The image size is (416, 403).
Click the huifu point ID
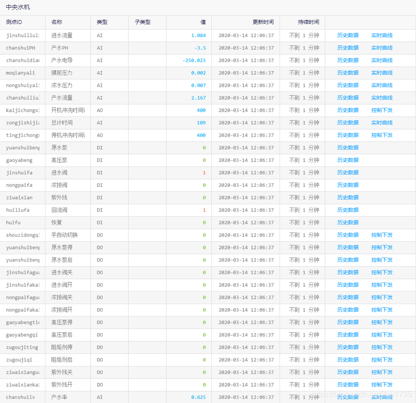pyautogui.click(x=13, y=222)
